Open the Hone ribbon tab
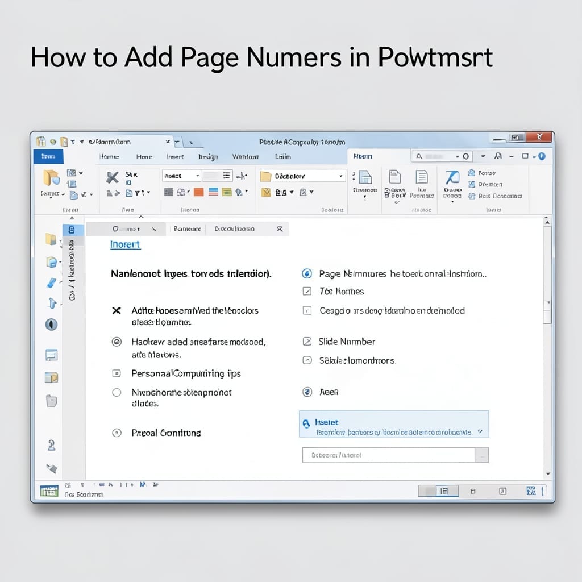Viewport: 582px width, 582px height. [x=144, y=157]
